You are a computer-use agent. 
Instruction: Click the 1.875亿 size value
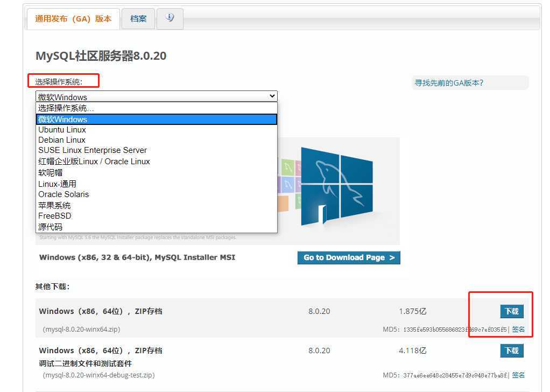pos(412,311)
